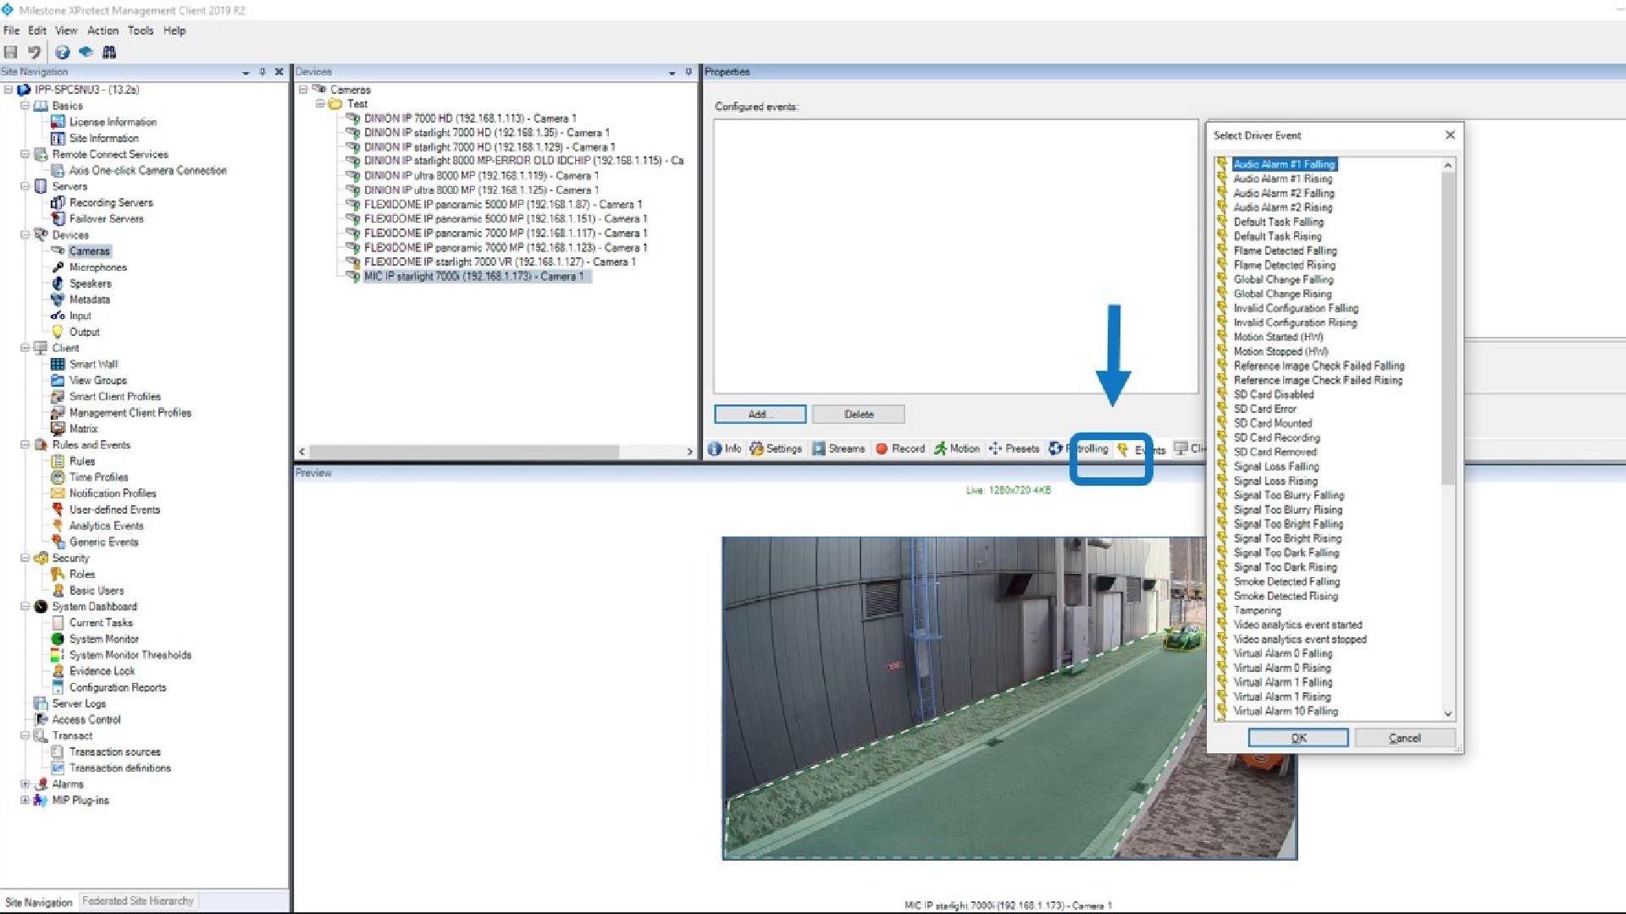Click the Devices pane horizontal scrollbar
Image resolution: width=1626 pixels, height=914 pixels.
[464, 452]
